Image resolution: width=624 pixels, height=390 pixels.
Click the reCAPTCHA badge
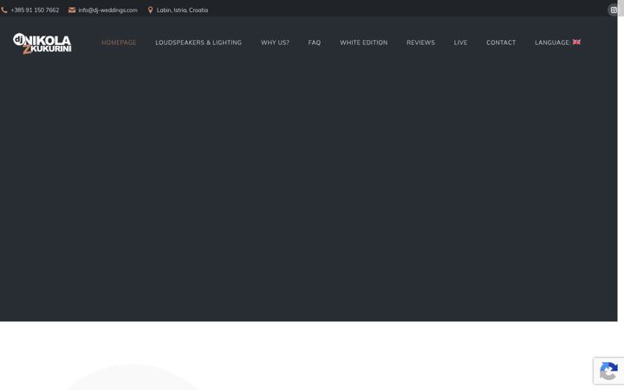click(608, 371)
